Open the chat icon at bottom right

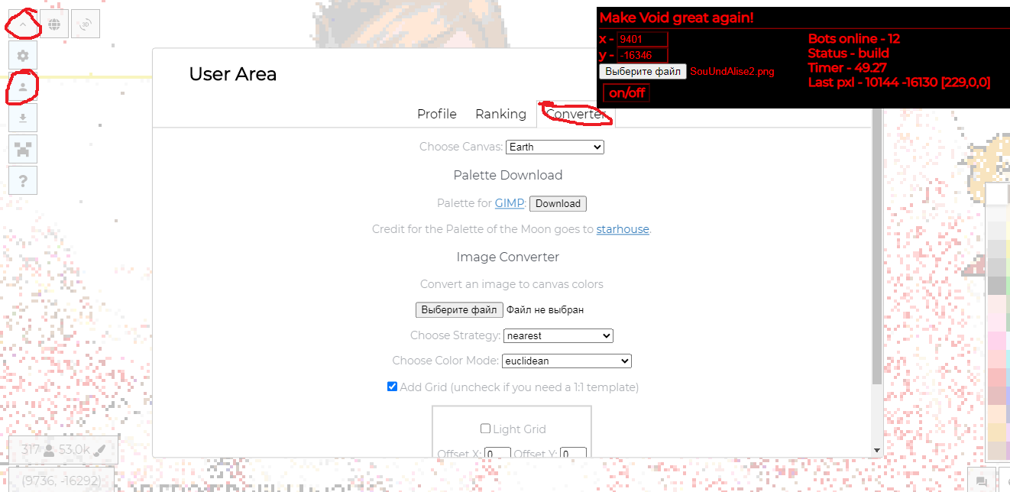pos(982,480)
